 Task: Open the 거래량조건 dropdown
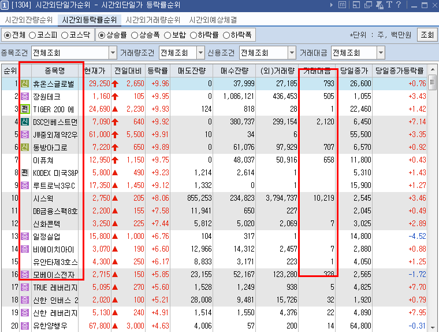point(201,53)
